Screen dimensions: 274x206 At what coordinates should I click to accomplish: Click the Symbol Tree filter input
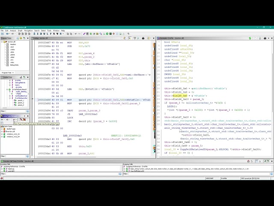tap(16, 111)
